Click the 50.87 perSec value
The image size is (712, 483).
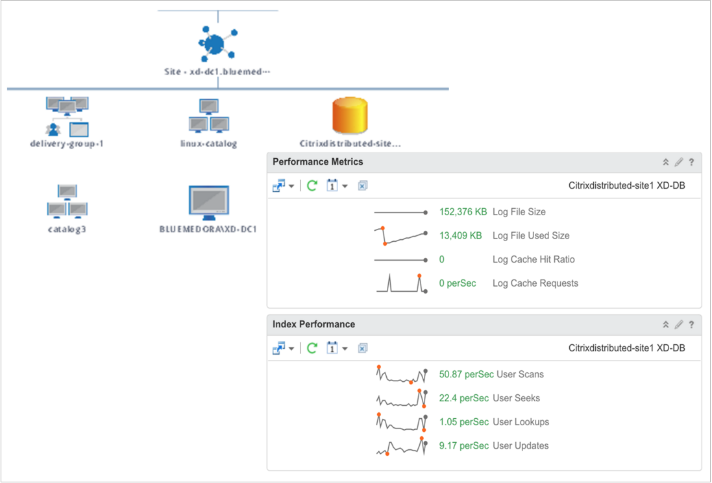coord(467,374)
